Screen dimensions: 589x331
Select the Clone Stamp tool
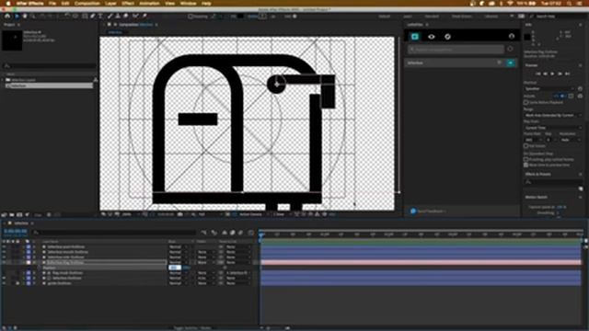(118, 17)
